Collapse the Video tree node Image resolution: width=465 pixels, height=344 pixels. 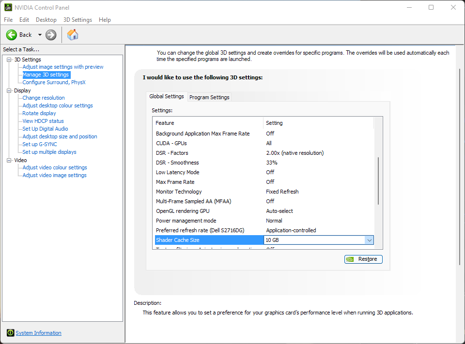pos(9,160)
